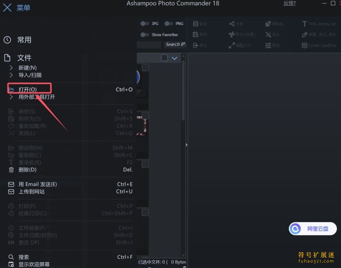Choose 更改 DPI from the menu
This screenshot has height=268, width=341.
(70, 243)
